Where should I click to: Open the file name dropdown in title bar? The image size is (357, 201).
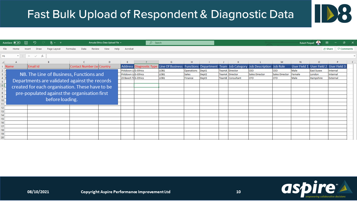[121, 43]
